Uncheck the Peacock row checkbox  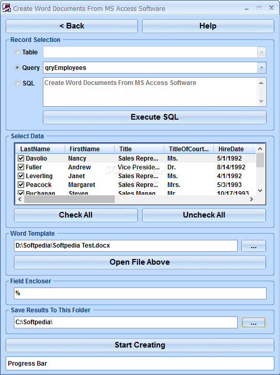point(21,184)
